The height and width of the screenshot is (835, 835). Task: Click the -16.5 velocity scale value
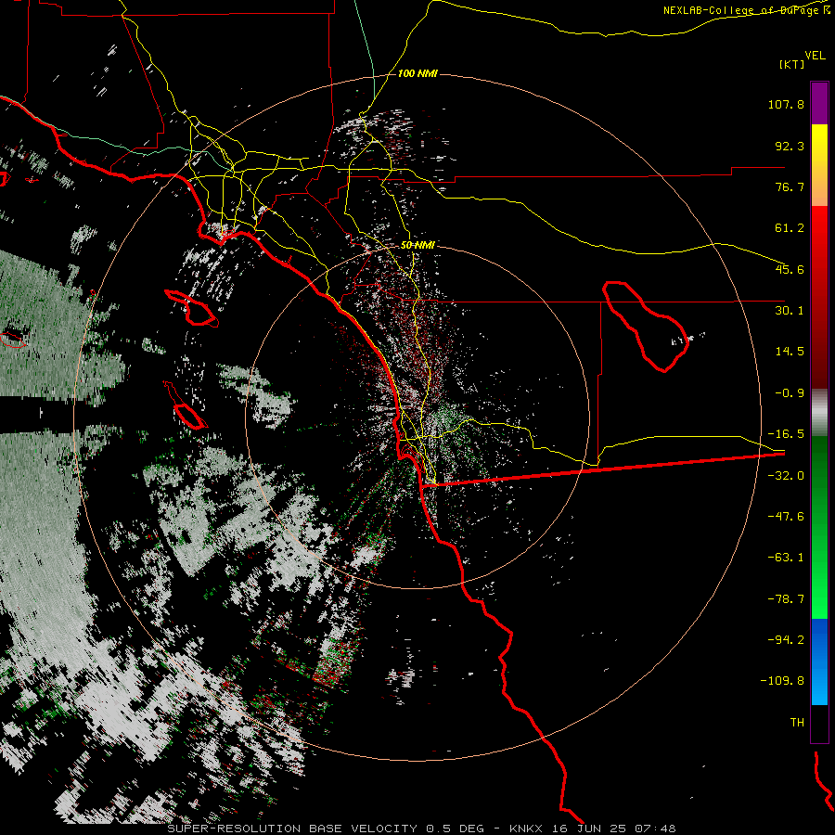[x=786, y=434]
